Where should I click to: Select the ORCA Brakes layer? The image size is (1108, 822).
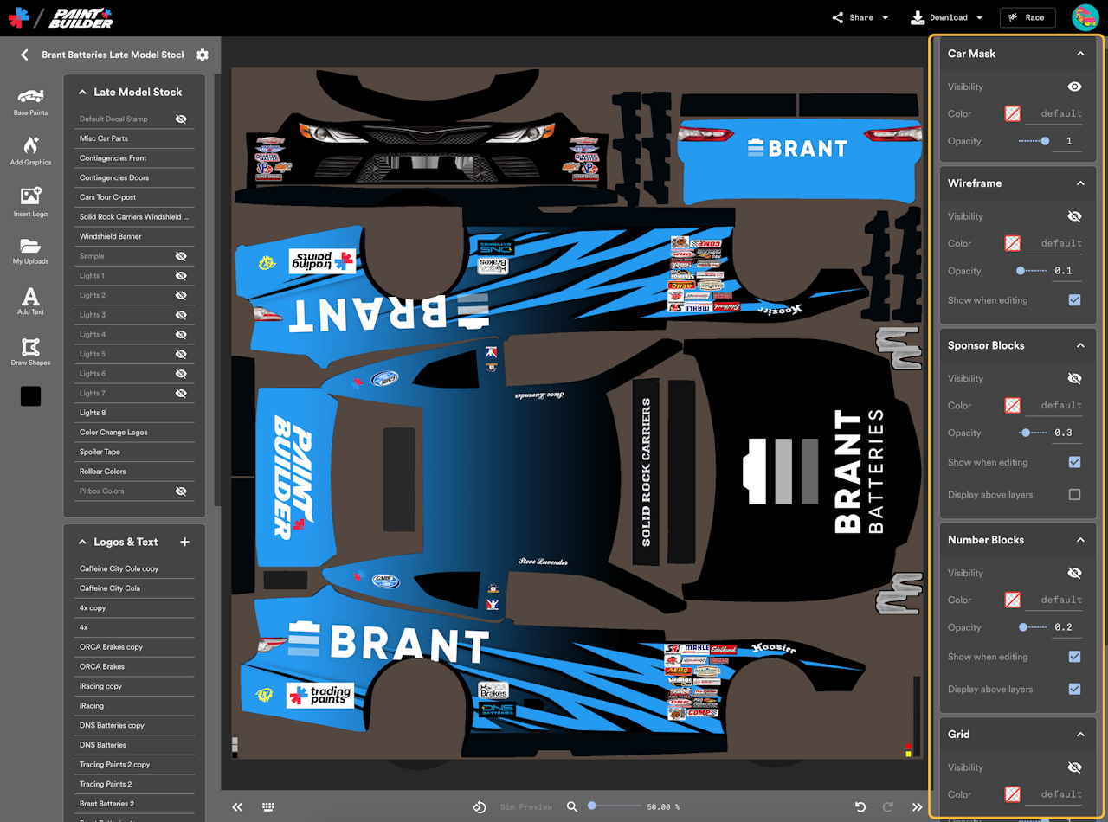136,666
